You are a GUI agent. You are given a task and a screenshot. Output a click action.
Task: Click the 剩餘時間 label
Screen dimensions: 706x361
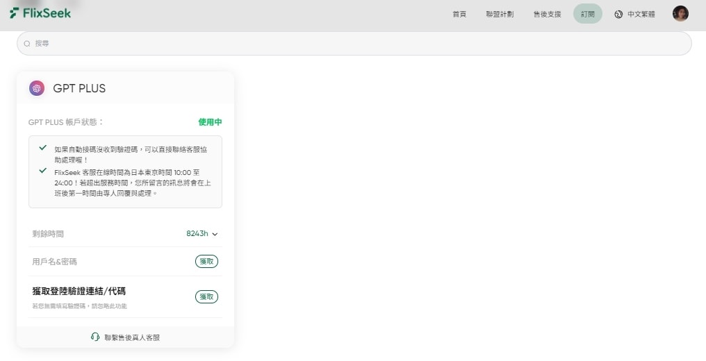pos(48,234)
